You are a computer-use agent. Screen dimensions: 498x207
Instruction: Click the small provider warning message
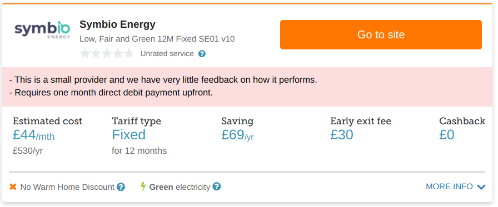pyautogui.click(x=163, y=80)
